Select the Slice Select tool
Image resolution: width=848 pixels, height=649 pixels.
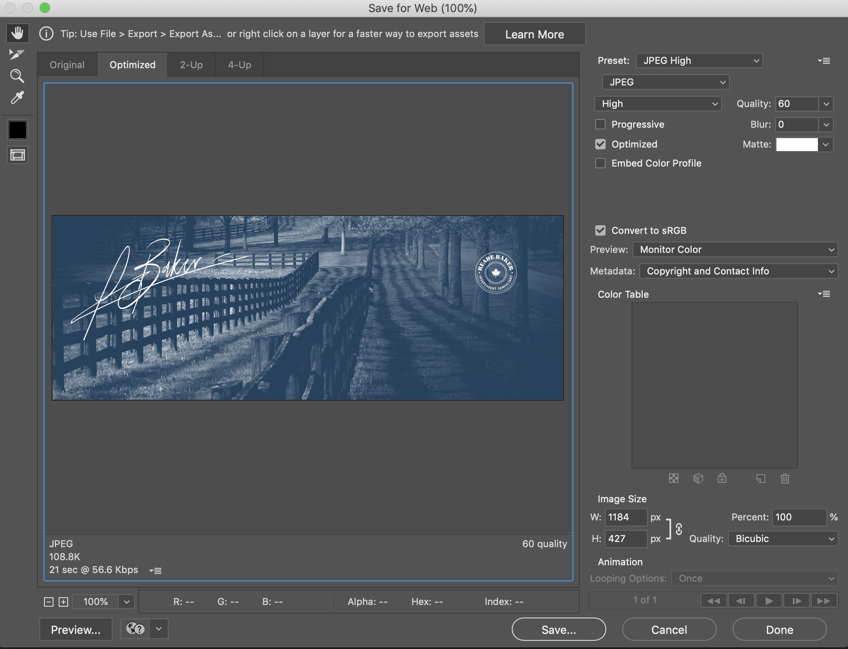click(17, 54)
